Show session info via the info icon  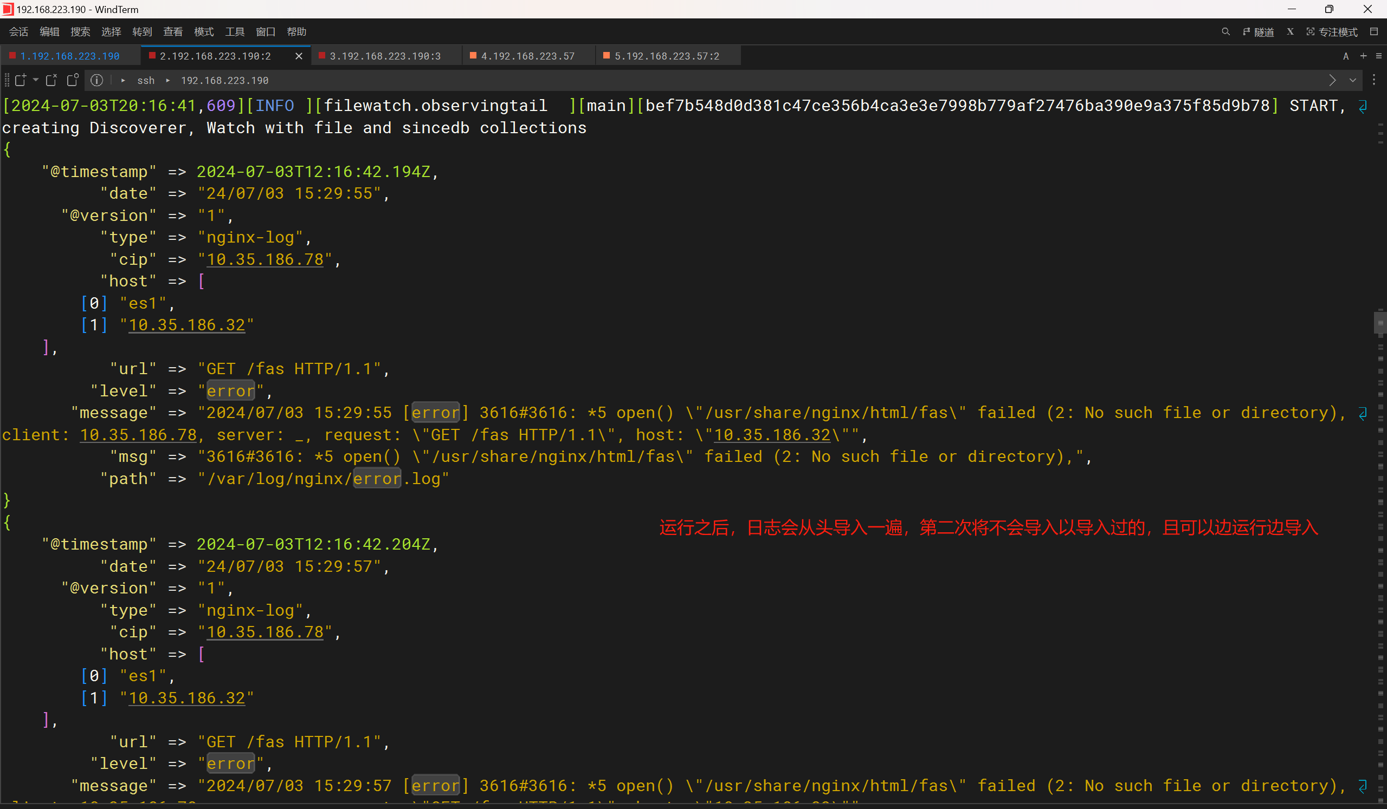point(97,80)
